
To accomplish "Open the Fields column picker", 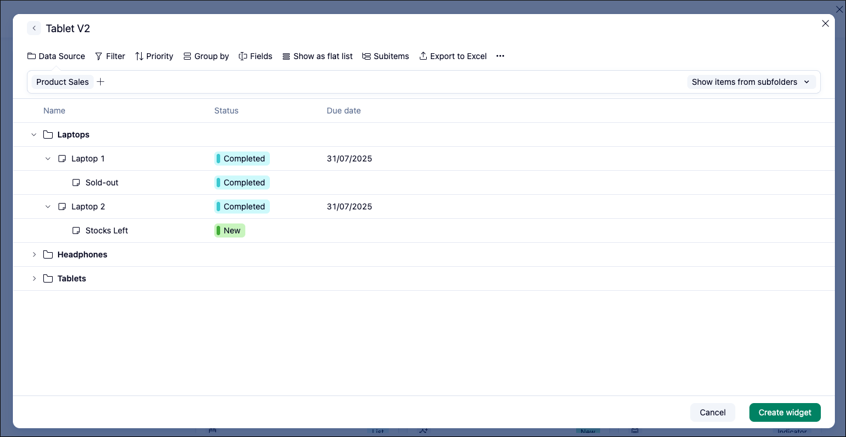I will (255, 56).
